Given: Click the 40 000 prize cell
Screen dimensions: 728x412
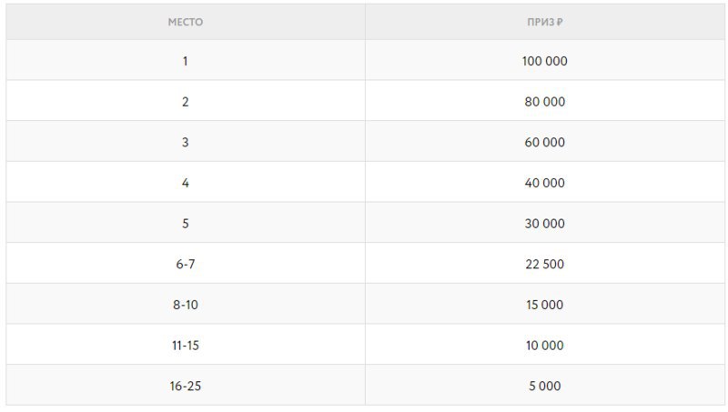Looking at the screenshot, I should (x=544, y=183).
